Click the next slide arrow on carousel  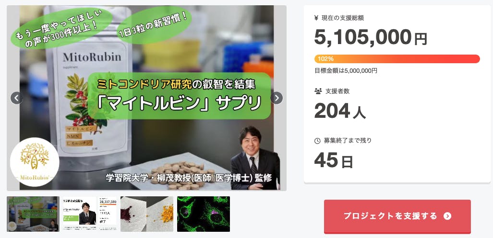(x=277, y=98)
